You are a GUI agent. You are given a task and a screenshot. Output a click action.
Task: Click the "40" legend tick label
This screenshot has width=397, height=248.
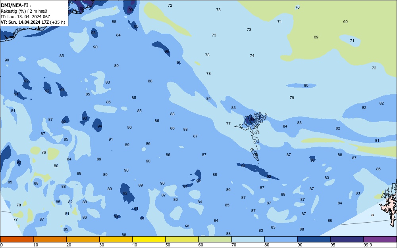(135, 245)
